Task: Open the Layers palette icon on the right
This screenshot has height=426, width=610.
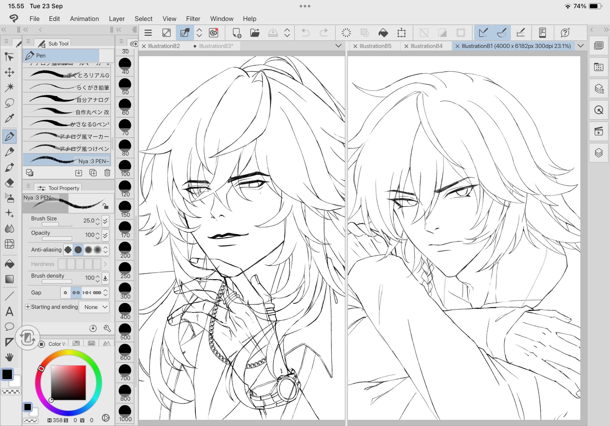Action: pos(598,153)
